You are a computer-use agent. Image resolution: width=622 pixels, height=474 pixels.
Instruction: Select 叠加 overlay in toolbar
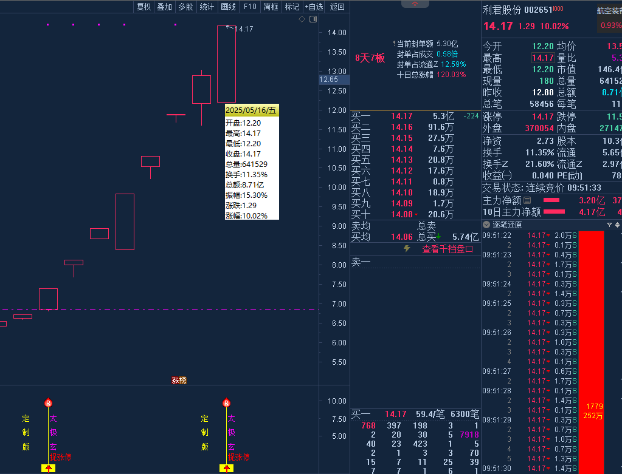click(165, 7)
